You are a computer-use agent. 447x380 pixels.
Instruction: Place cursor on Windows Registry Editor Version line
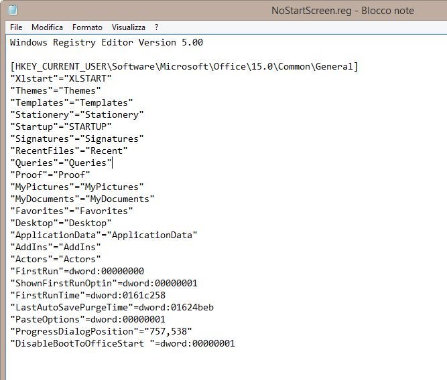pyautogui.click(x=107, y=43)
